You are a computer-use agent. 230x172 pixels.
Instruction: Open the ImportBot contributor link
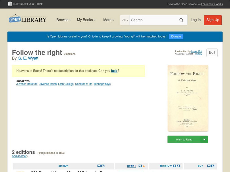tap(197, 51)
